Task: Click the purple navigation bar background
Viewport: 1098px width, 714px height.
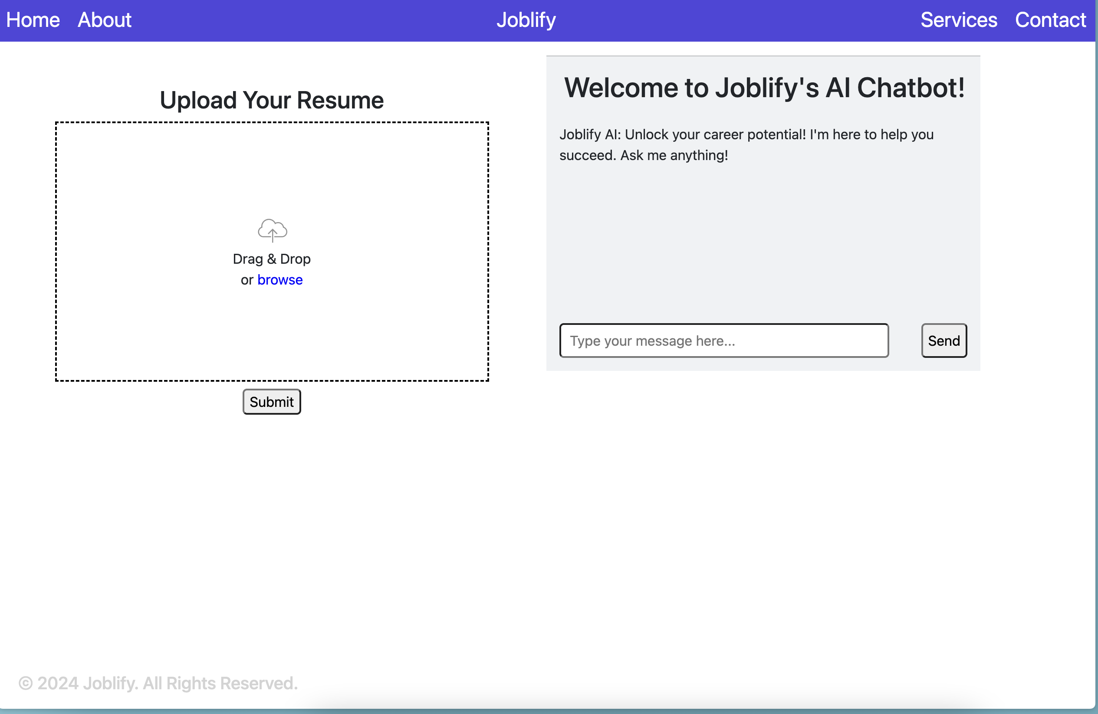Action: 300,20
